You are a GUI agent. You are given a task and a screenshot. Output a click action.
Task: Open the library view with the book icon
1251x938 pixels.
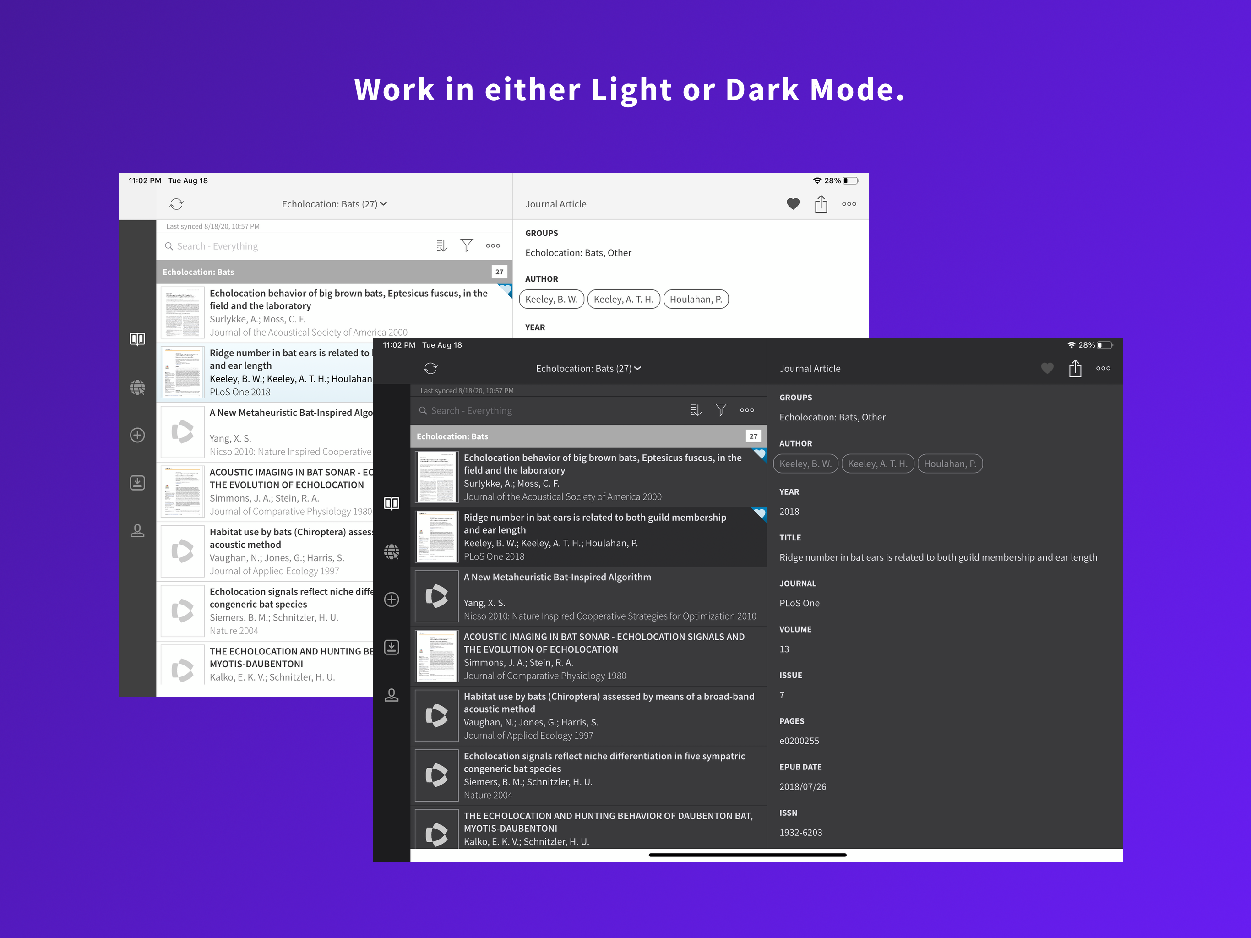tap(392, 503)
